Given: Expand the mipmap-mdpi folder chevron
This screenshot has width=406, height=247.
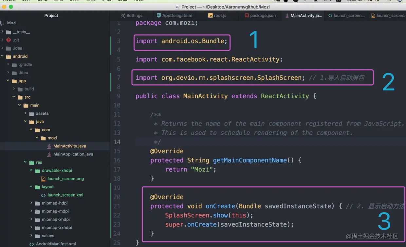Looking at the screenshot, I should (31, 211).
